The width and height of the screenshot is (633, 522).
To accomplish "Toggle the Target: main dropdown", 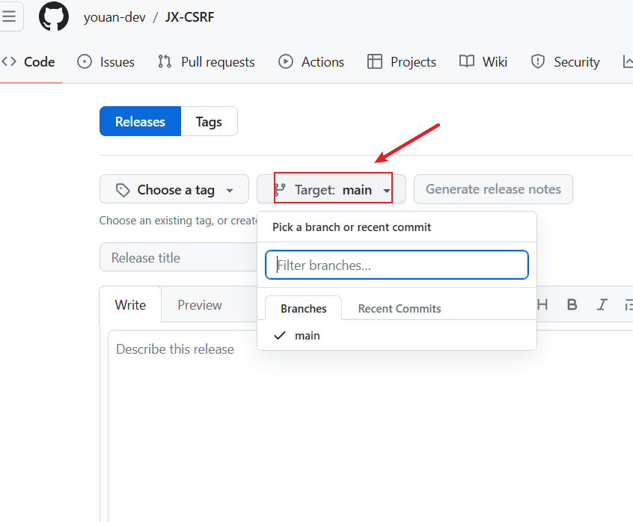I will (332, 190).
